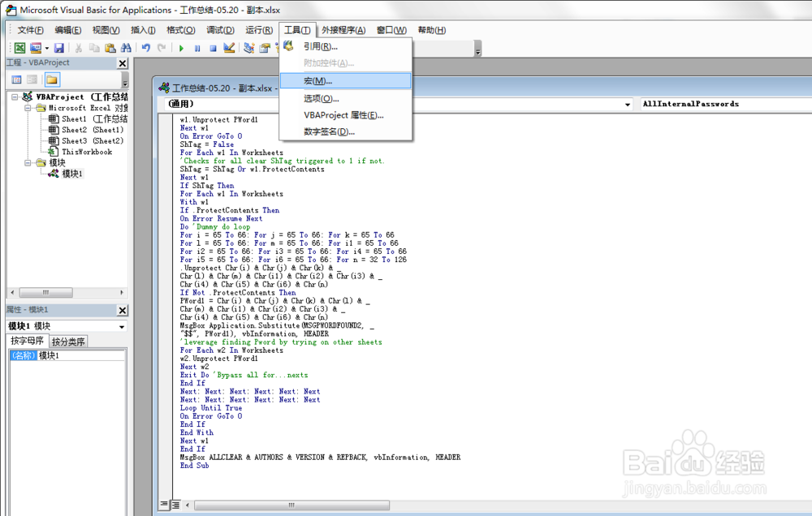The height and width of the screenshot is (516, 812).
Task: Switch to 按字母序 properties tab
Action: click(27, 341)
